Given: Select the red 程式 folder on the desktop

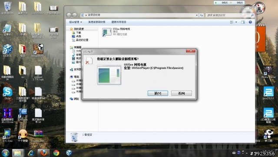Looking at the screenshot, I should (23, 51).
